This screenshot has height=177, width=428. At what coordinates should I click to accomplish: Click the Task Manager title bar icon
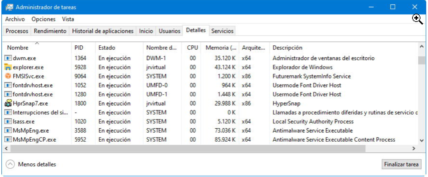[x=9, y=7]
